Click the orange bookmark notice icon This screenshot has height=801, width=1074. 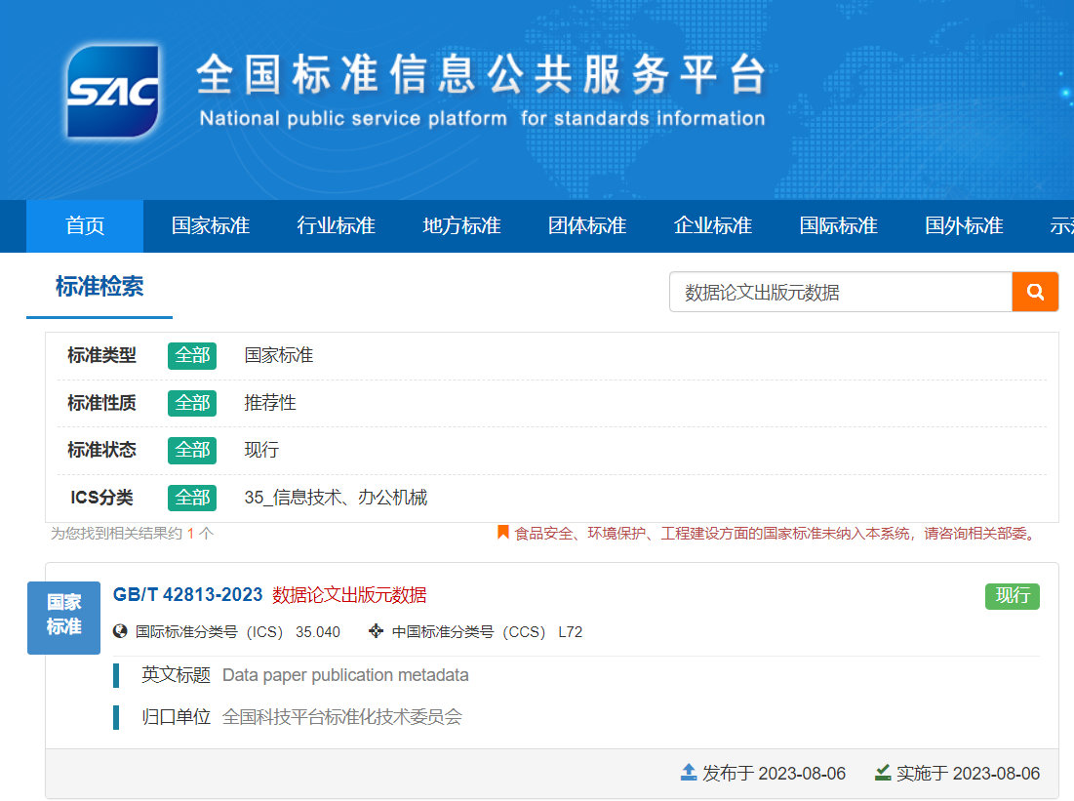click(503, 533)
